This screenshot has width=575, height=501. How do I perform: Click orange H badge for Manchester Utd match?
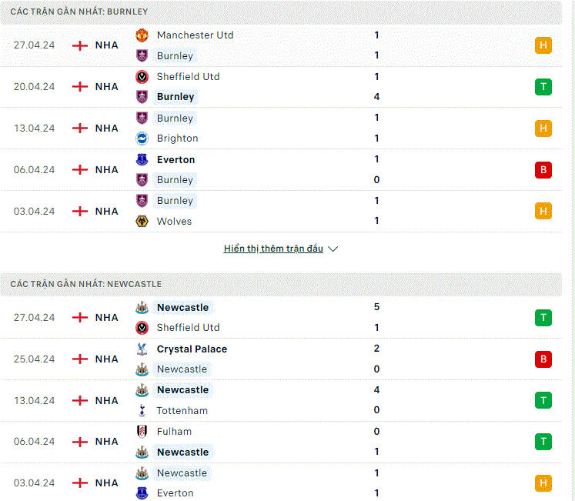(x=543, y=45)
